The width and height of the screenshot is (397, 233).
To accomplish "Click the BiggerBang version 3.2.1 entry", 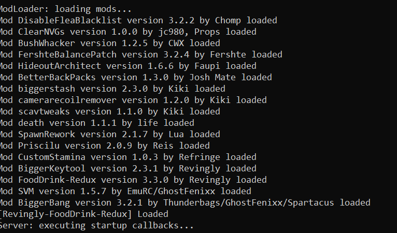I will pos(185,202).
